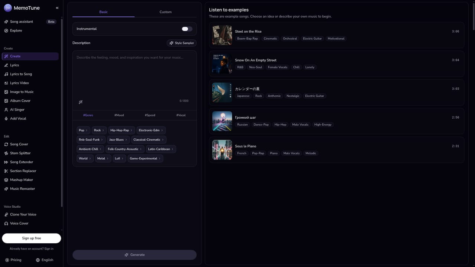This screenshot has height=267, width=475.
Task: Play the Steel on the Rise thumbnail
Action: pos(222,35)
